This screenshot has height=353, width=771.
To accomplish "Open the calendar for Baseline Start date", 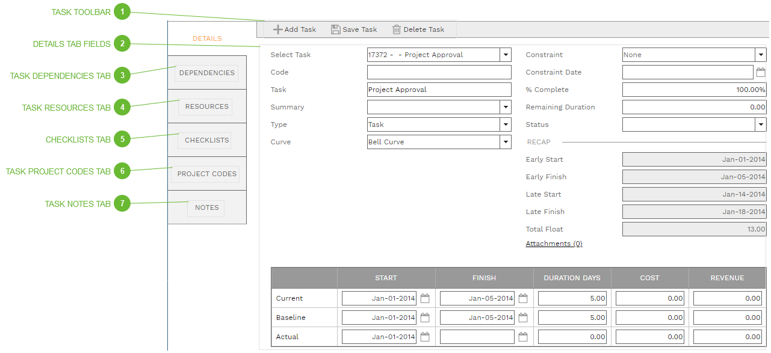I will coord(424,317).
